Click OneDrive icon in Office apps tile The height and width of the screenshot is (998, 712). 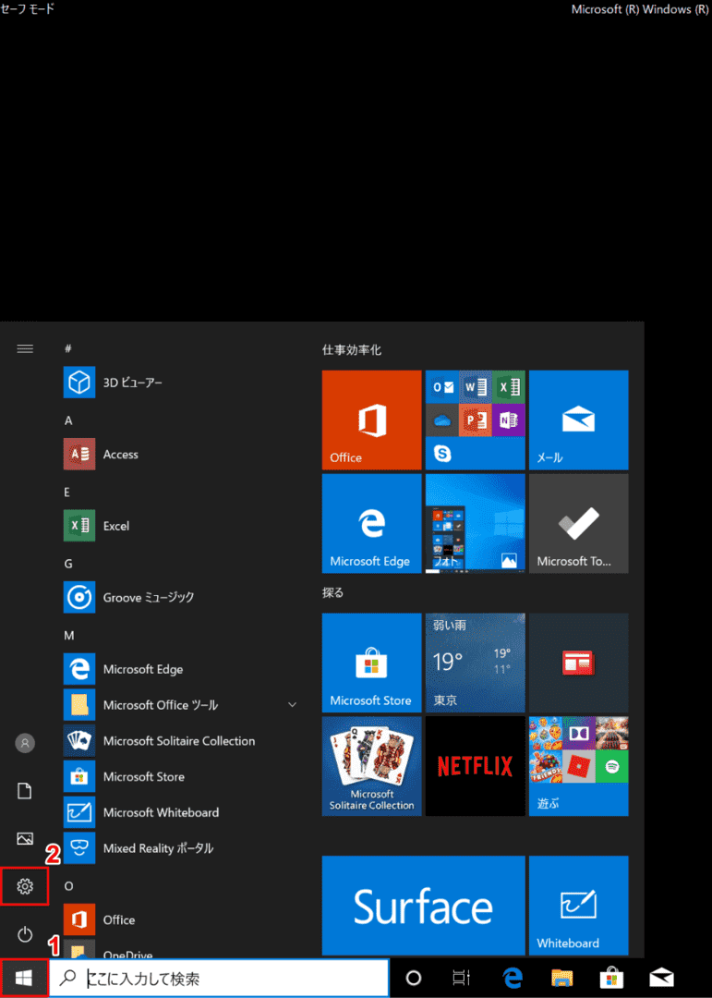pos(443,420)
